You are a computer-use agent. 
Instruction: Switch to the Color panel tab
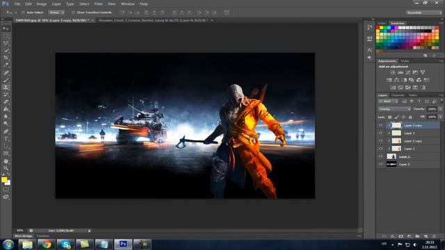tap(382, 23)
